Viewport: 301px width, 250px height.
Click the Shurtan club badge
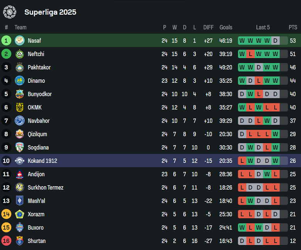pyautogui.click(x=19, y=241)
